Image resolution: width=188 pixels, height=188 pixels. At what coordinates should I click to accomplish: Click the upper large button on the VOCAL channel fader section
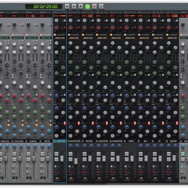[x=126, y=154]
